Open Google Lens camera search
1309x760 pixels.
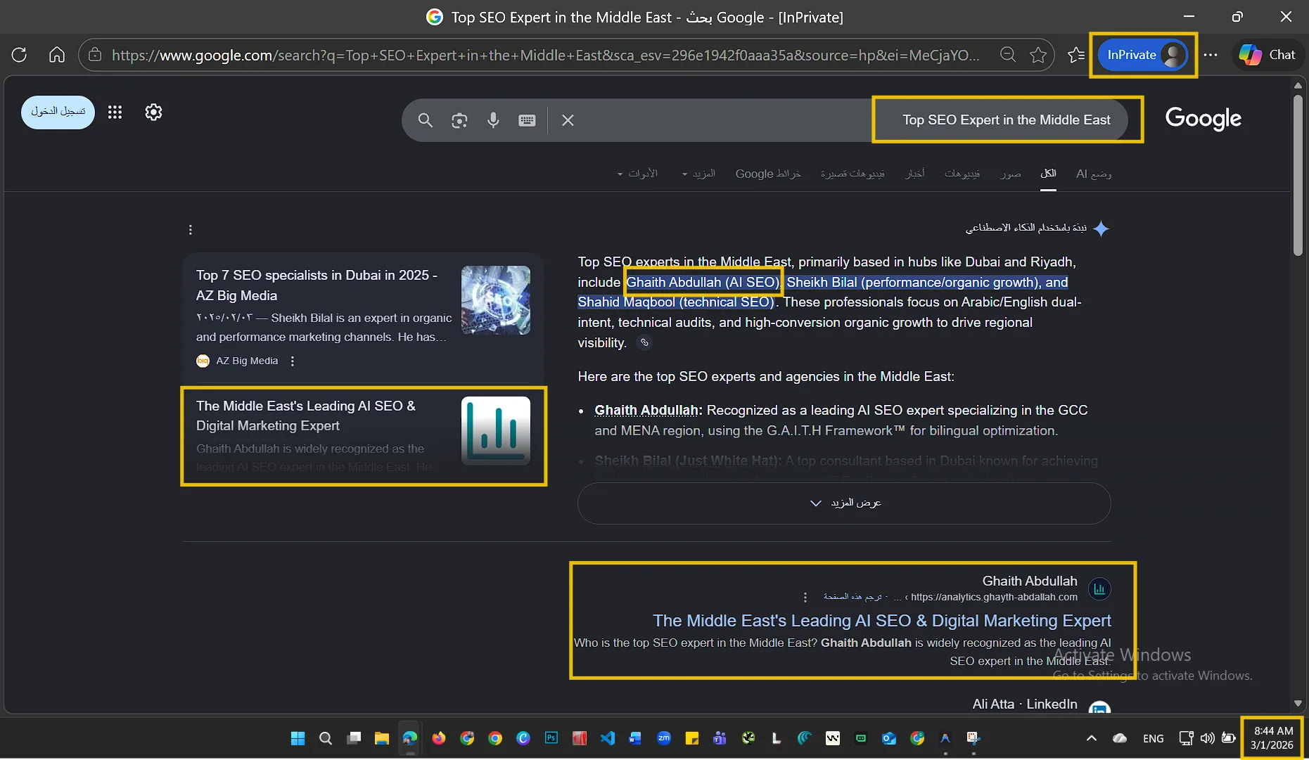tap(459, 120)
